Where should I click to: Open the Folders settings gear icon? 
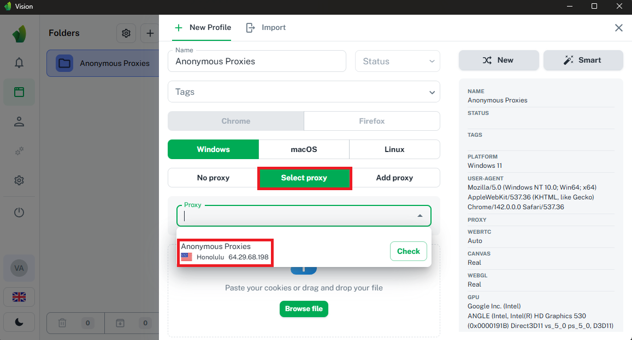126,33
